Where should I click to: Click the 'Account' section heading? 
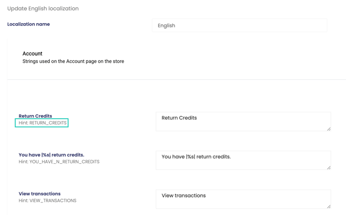(32, 53)
